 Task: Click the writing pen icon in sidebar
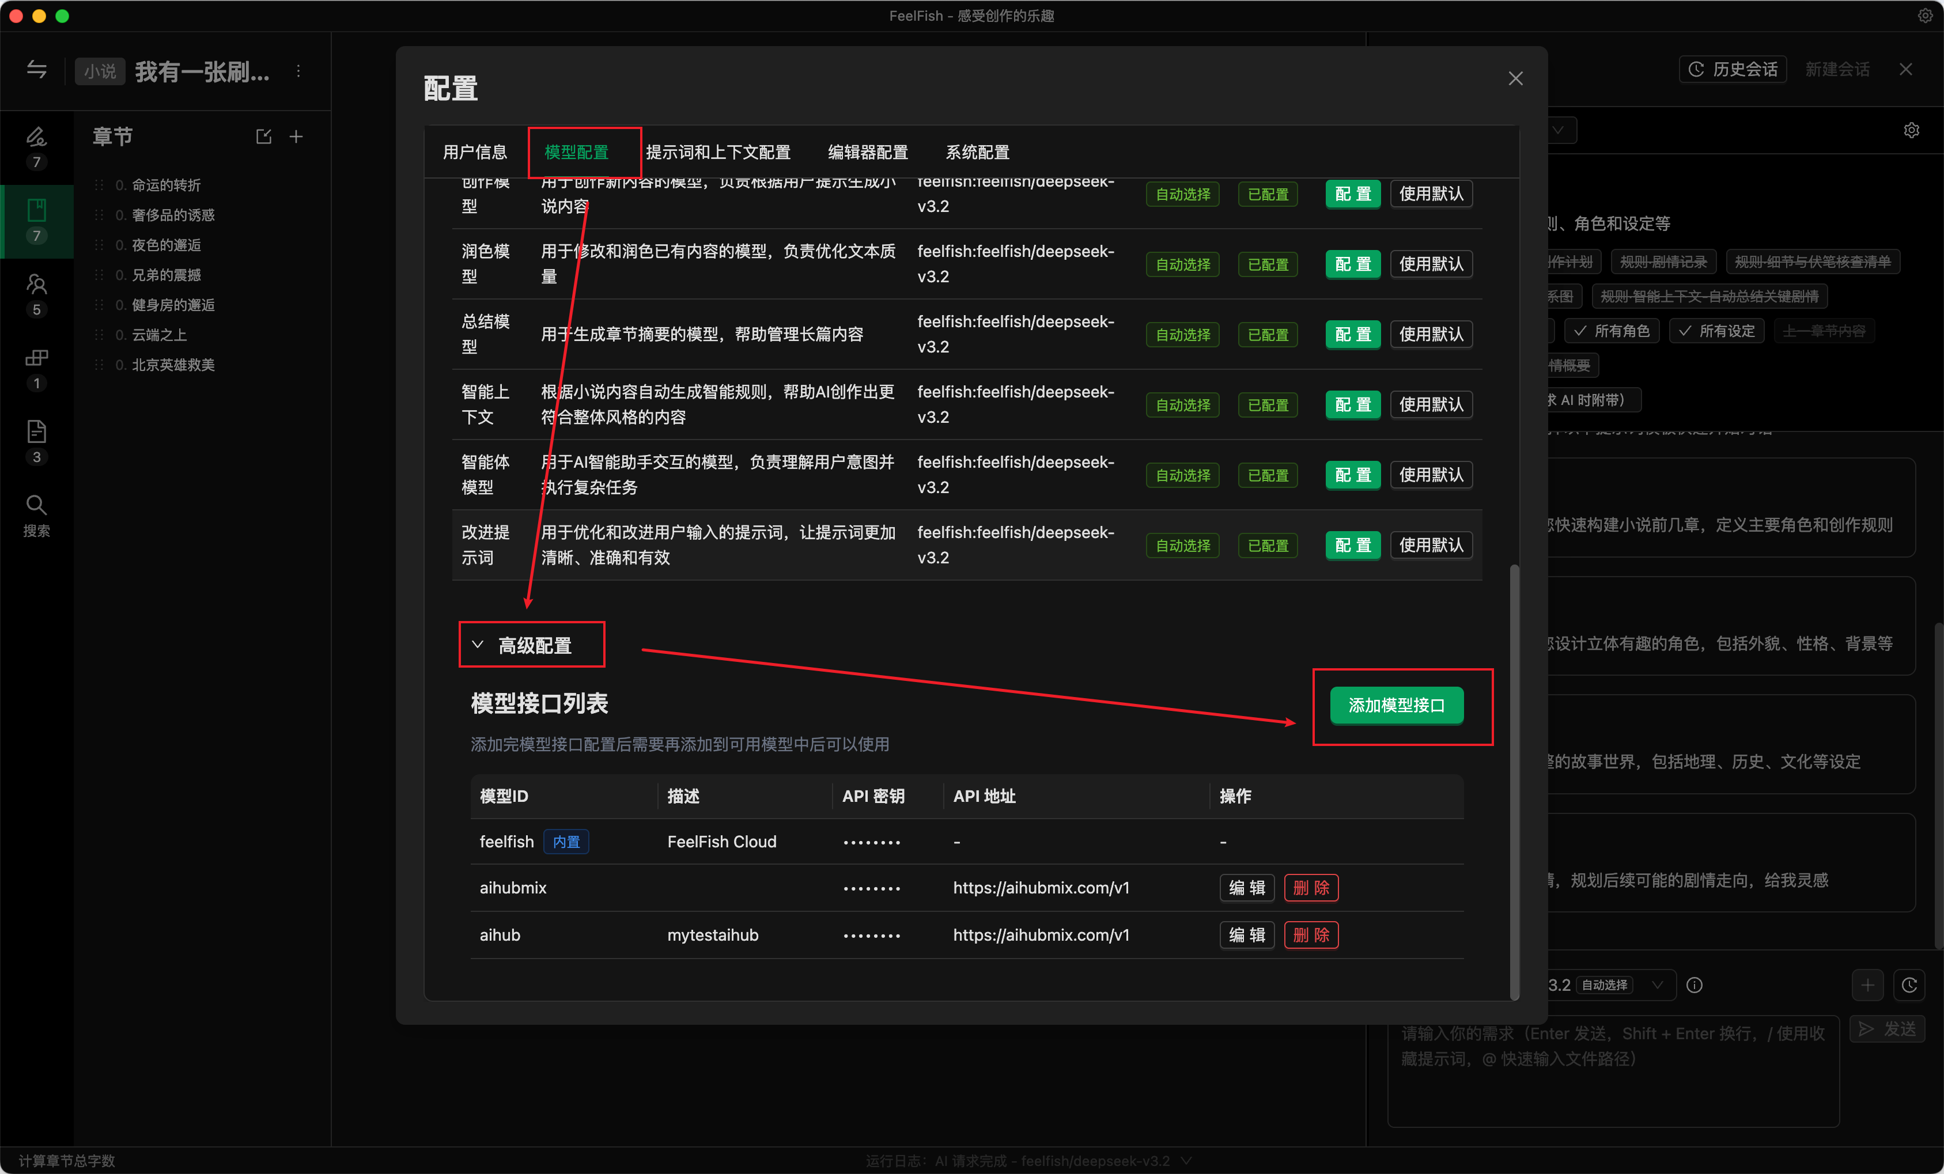tap(36, 137)
